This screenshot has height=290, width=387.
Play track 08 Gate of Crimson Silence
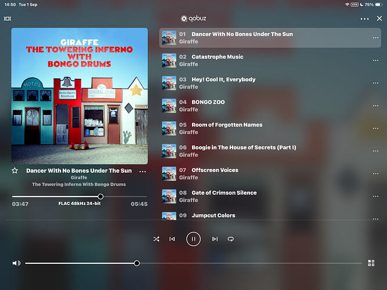click(x=270, y=197)
